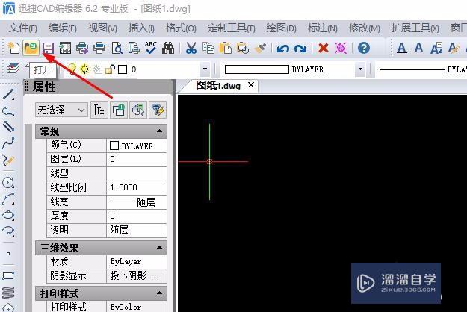Open the BYLAYER color dropdown

pyautogui.click(x=360, y=69)
